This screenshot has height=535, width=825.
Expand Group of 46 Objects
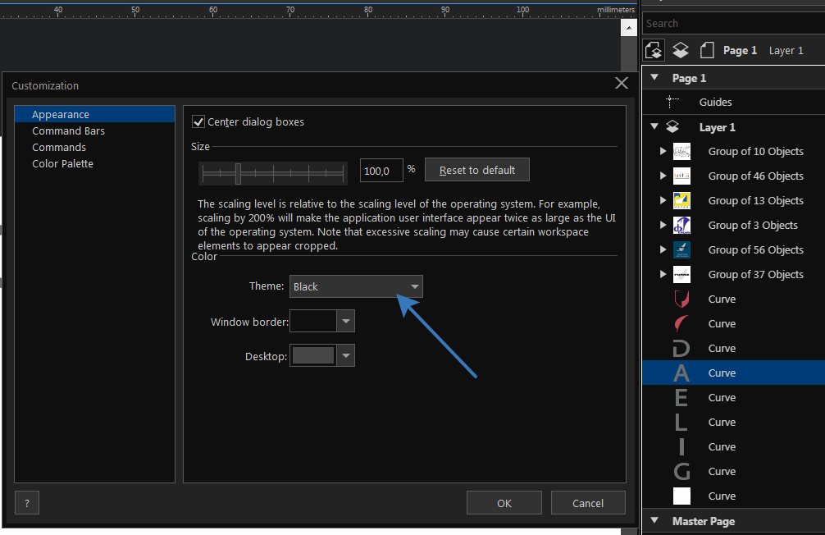pos(663,176)
